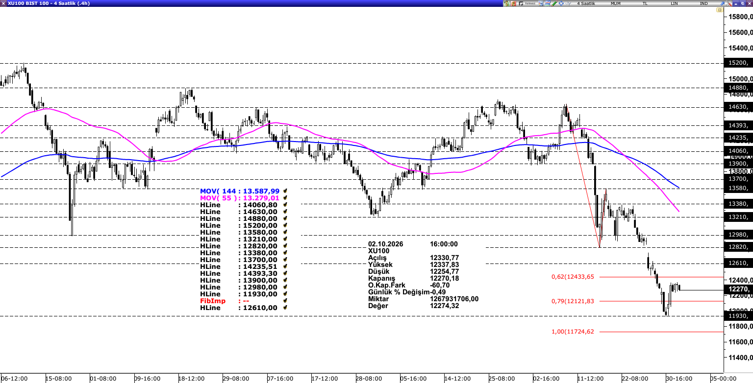Open the IND indicator selector
This screenshot has width=753, height=383.
coord(703,3)
